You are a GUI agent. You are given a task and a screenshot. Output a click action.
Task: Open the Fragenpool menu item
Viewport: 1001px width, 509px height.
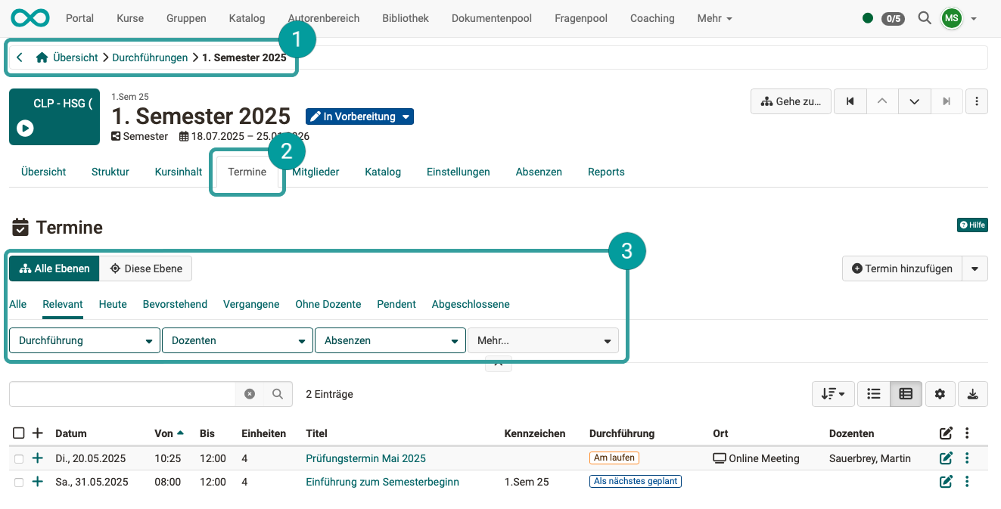(x=580, y=18)
